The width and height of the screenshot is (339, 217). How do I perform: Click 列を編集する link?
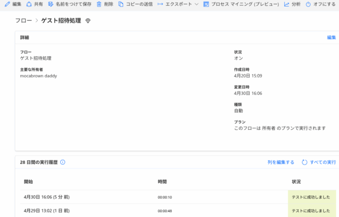tap(281, 162)
